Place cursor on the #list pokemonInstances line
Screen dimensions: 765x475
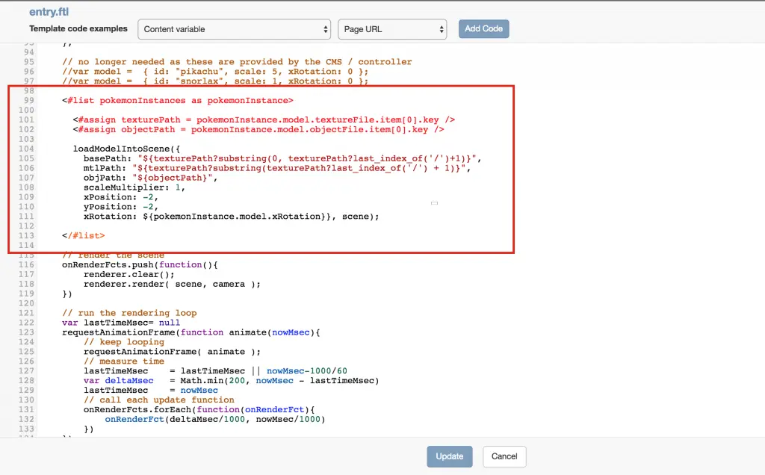[178, 100]
